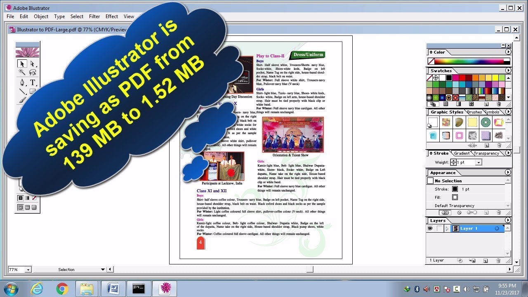Click Make/Release Clipping Mask in Layers panel

coord(460,261)
